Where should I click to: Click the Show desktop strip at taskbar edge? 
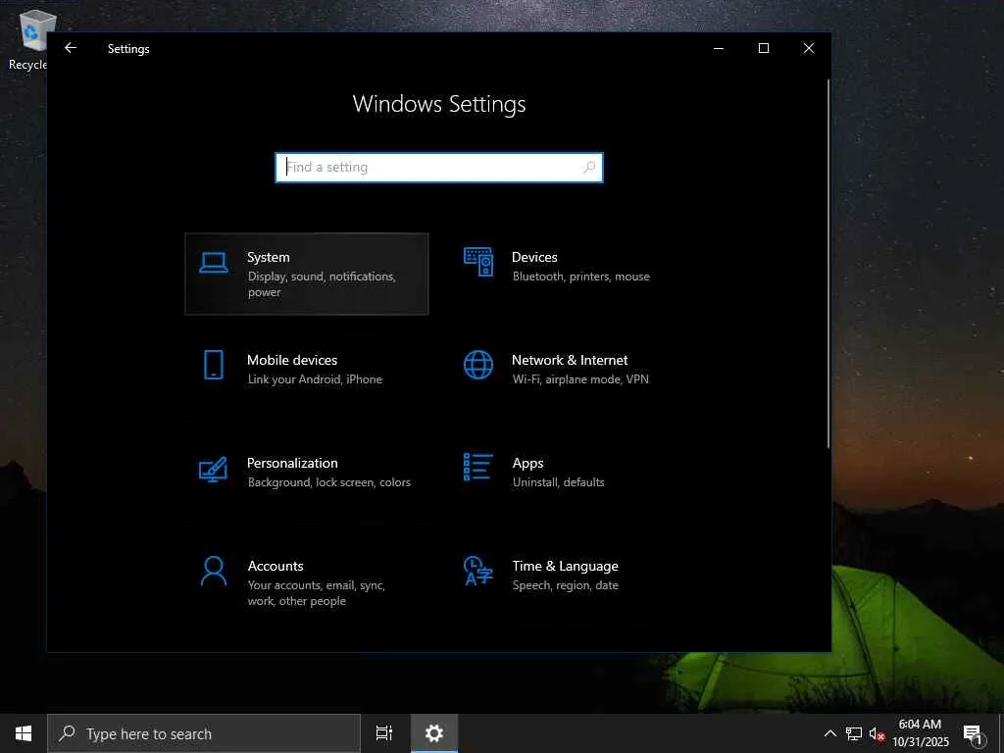pyautogui.click(x=1001, y=733)
